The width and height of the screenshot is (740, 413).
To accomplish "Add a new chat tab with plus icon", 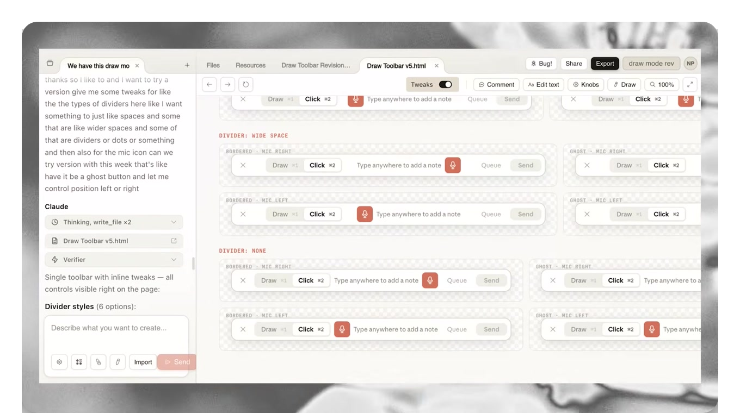I will pos(187,65).
